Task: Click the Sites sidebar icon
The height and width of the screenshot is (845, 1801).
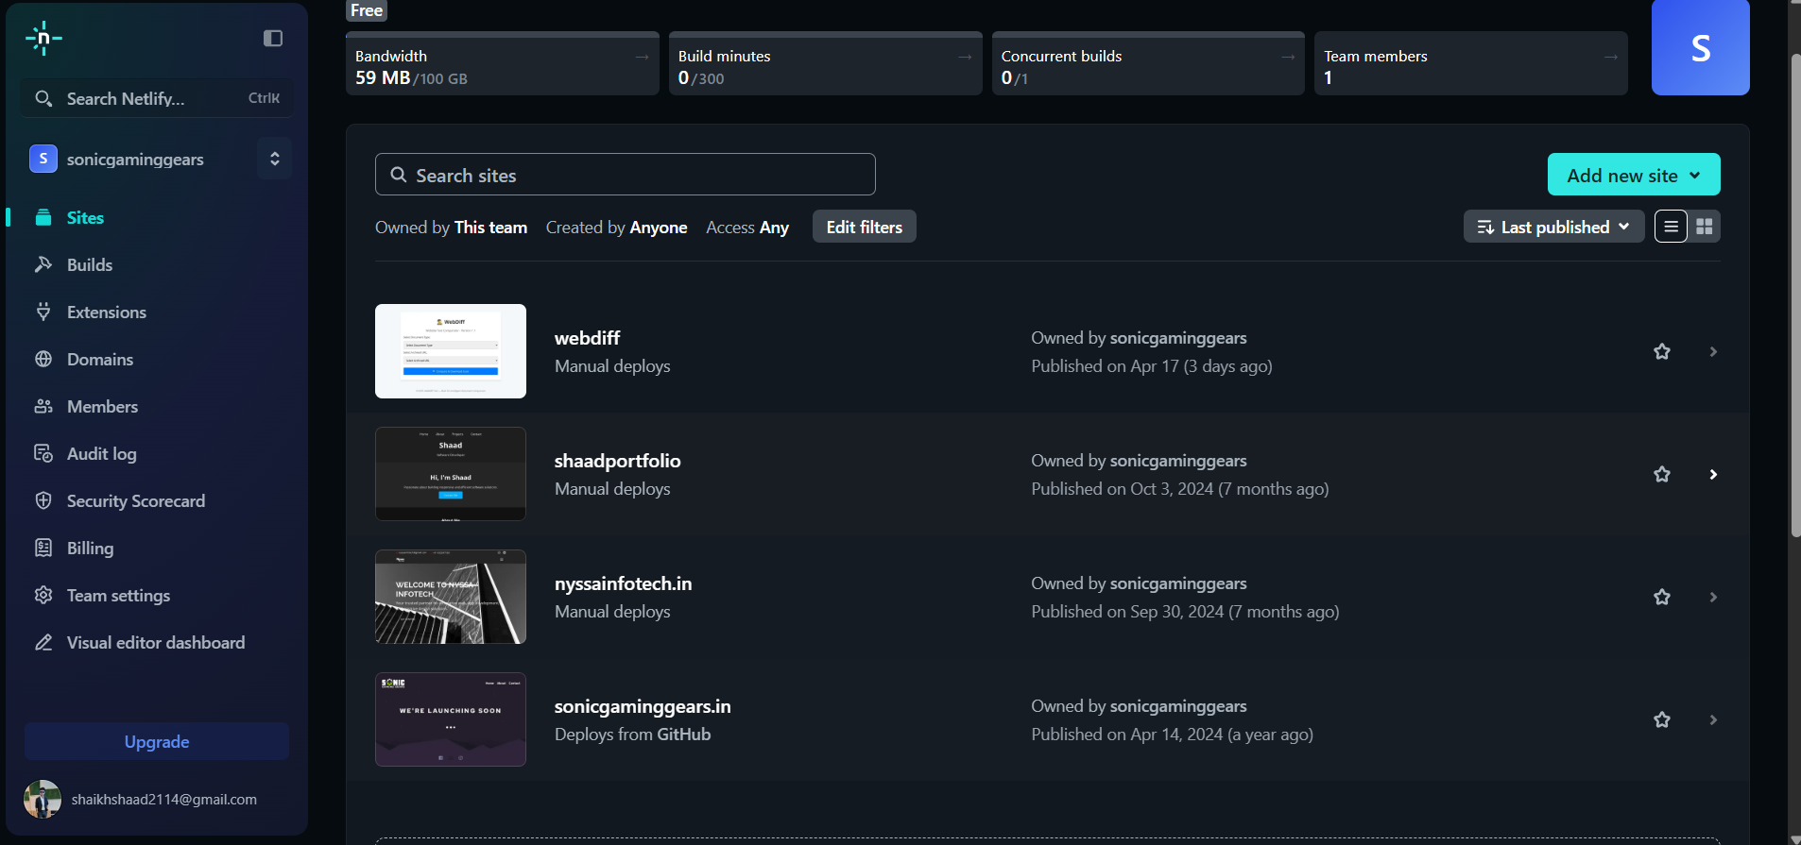Action: 43,217
